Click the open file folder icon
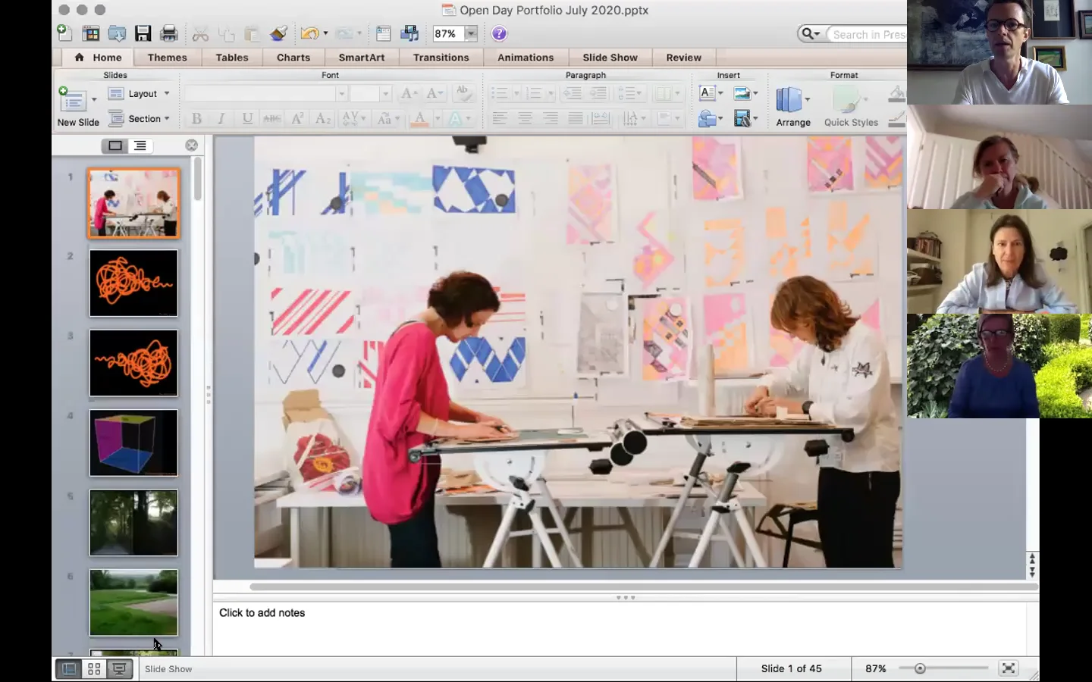 coord(117,33)
